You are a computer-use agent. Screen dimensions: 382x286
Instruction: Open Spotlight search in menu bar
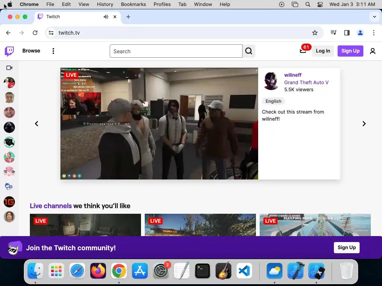click(308, 4)
